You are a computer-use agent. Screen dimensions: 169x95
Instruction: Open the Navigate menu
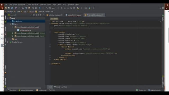[x=22, y=4]
